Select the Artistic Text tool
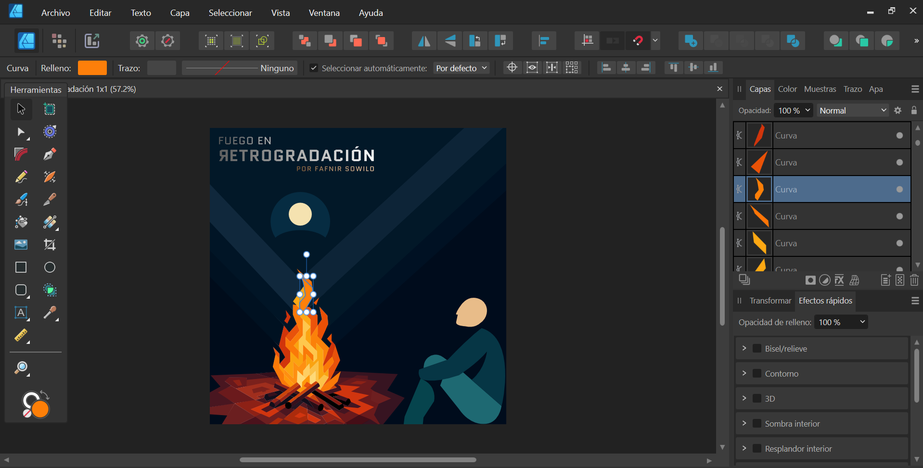The image size is (923, 468). 21,313
